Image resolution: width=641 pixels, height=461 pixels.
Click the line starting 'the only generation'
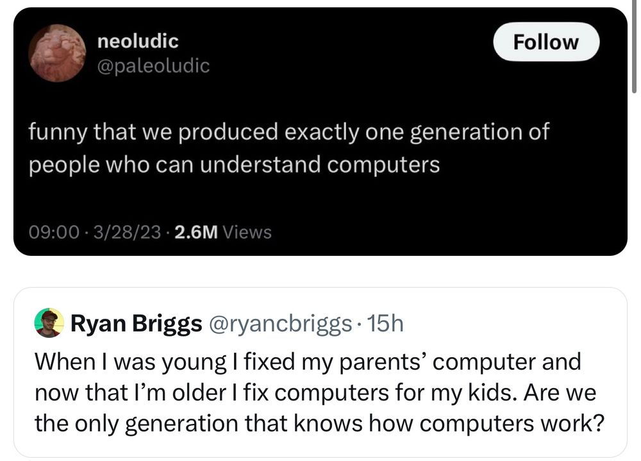[319, 424]
